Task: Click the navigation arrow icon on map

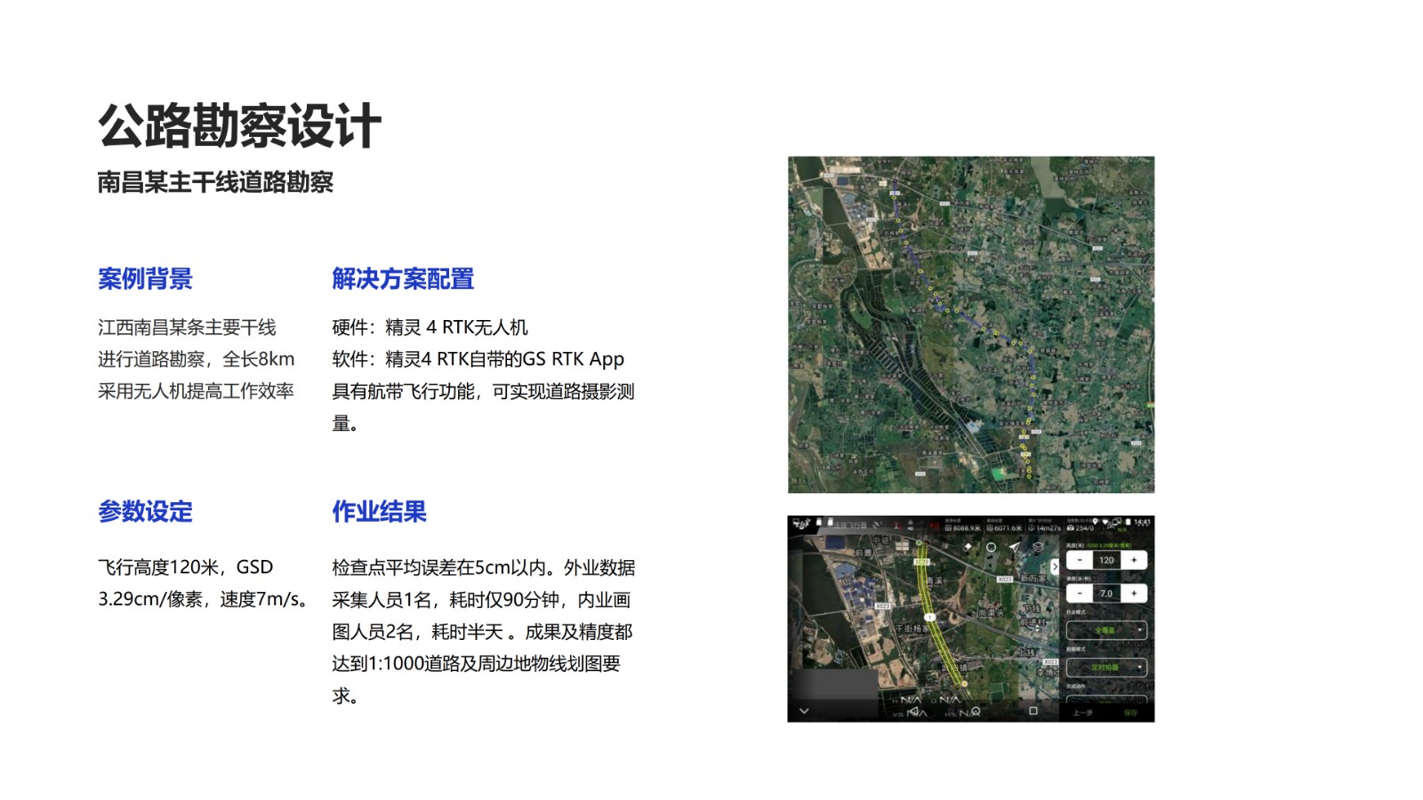Action: (1014, 548)
